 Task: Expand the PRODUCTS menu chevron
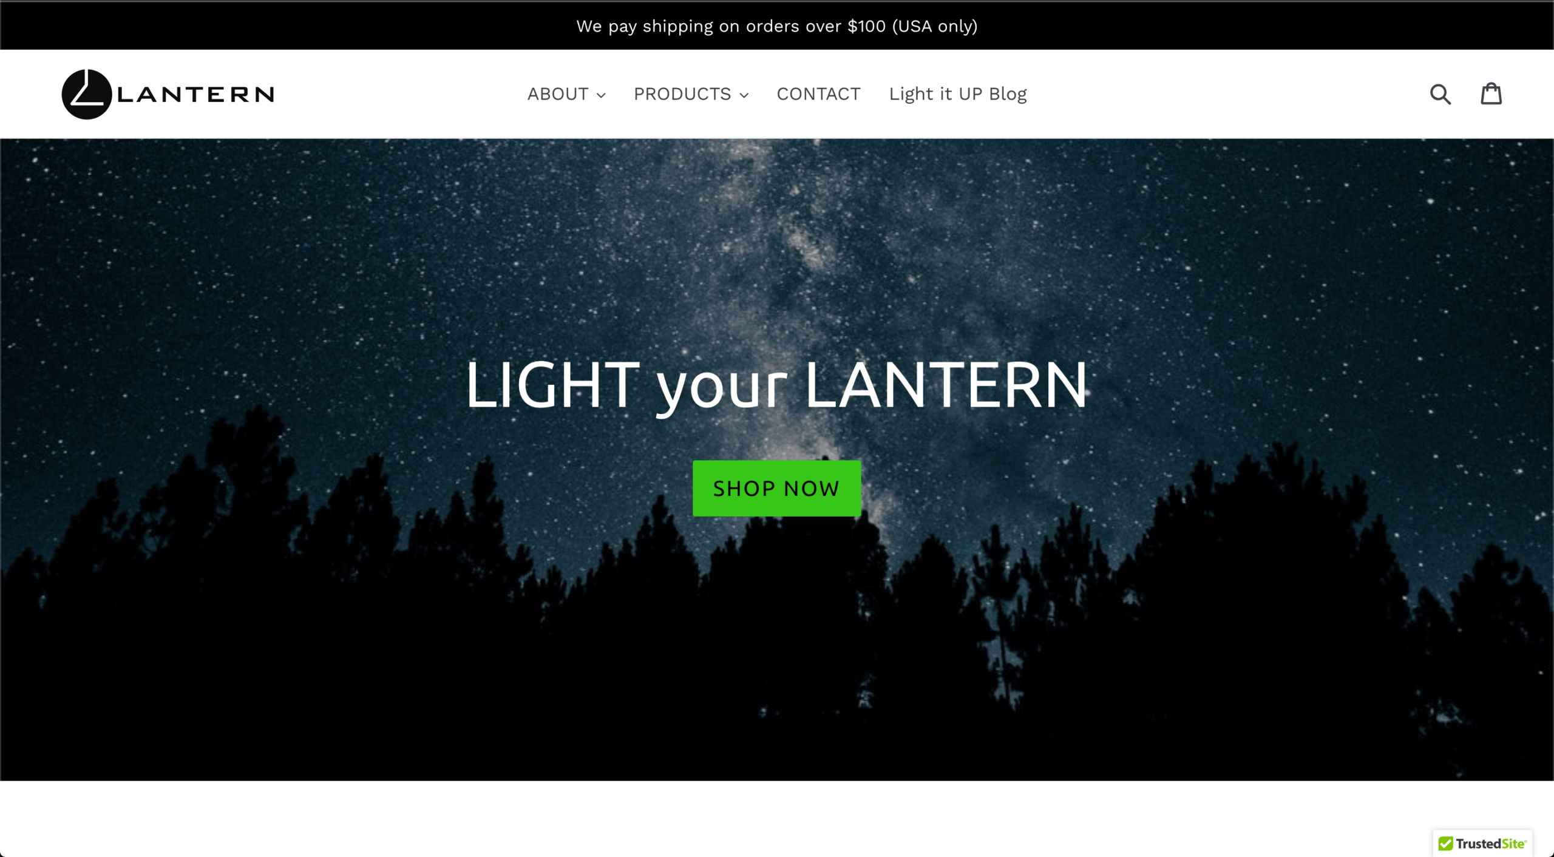point(744,95)
